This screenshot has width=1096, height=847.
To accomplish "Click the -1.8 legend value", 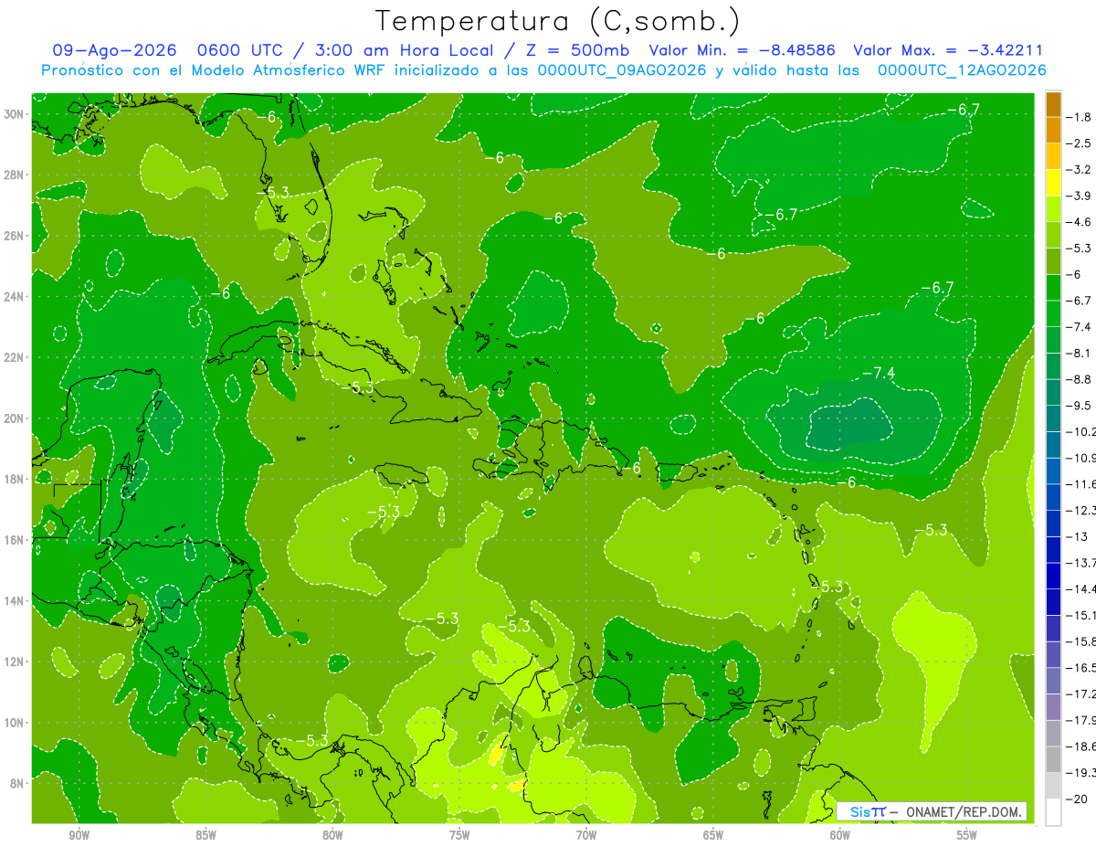I will [1079, 117].
